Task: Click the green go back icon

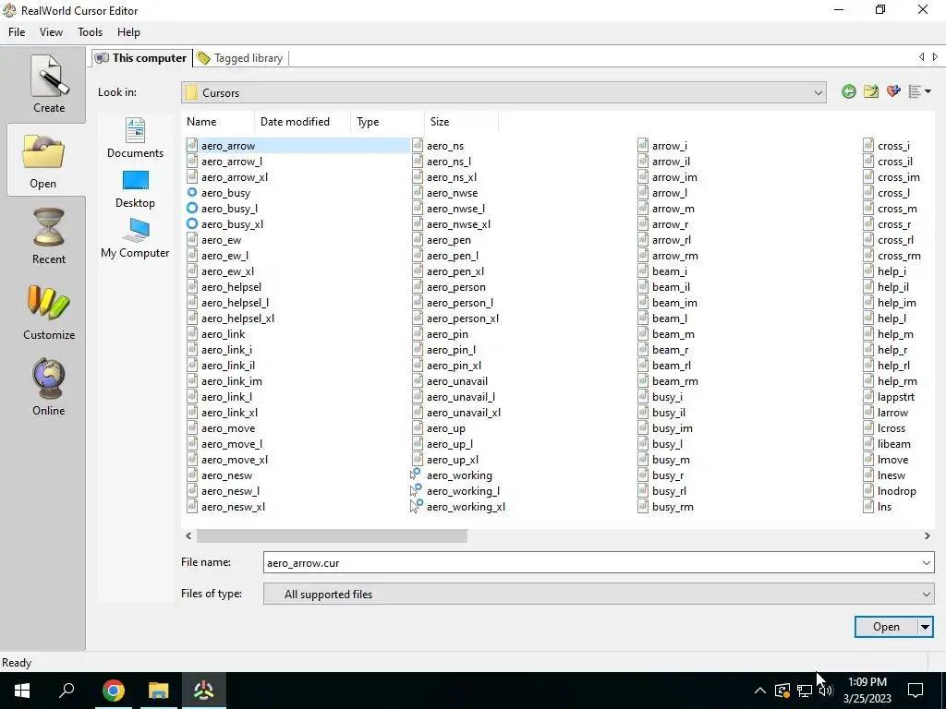Action: coord(849,91)
